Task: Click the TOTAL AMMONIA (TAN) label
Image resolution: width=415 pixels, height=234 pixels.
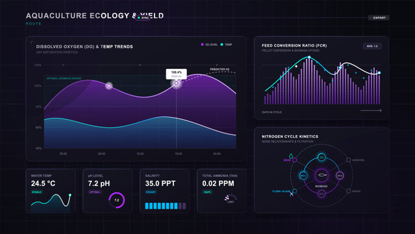Action: [x=220, y=175]
